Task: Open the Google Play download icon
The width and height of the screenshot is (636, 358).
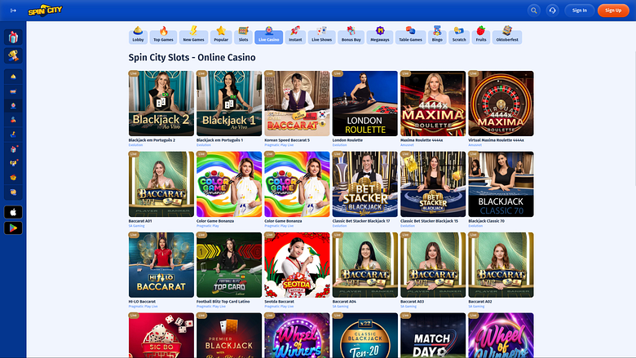Action: coord(13,228)
